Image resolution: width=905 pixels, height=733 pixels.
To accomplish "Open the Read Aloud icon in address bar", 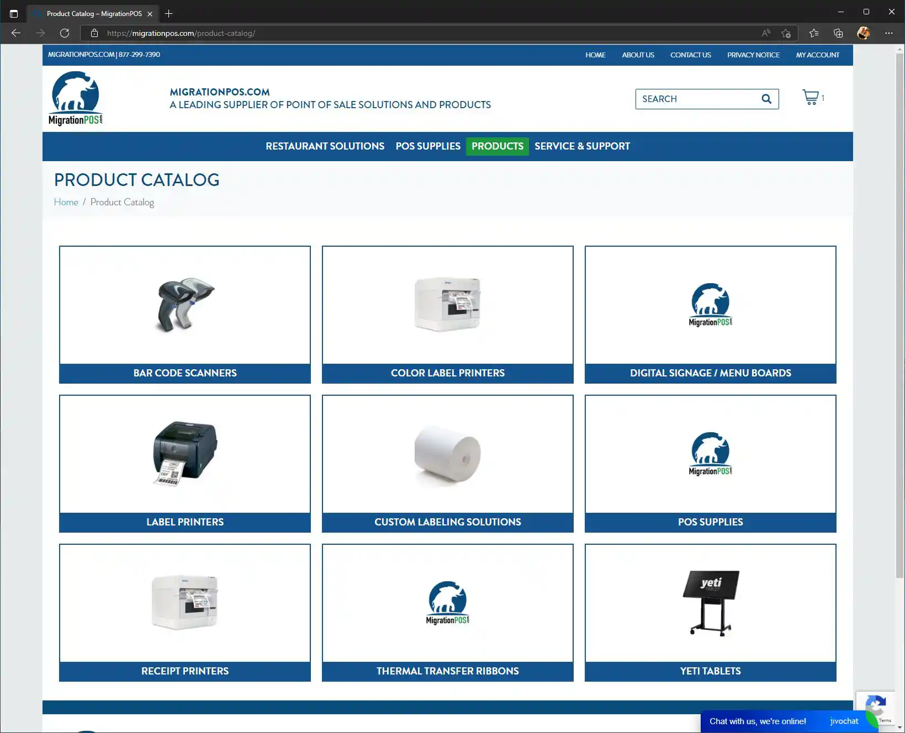I will pyautogui.click(x=766, y=33).
